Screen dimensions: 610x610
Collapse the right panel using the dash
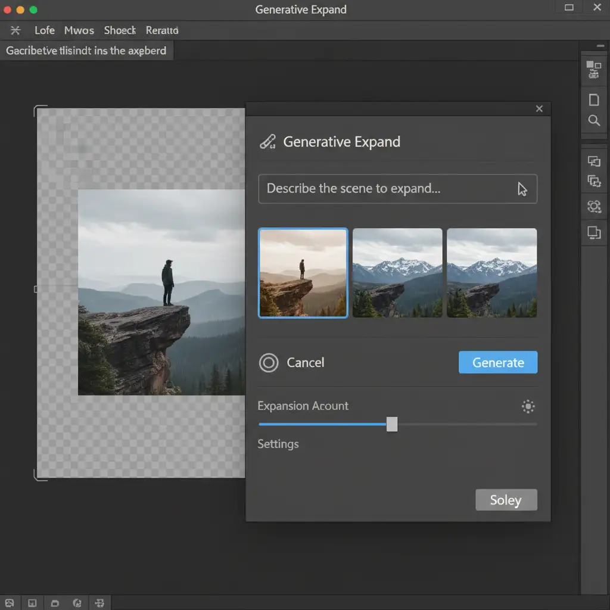tap(600, 46)
